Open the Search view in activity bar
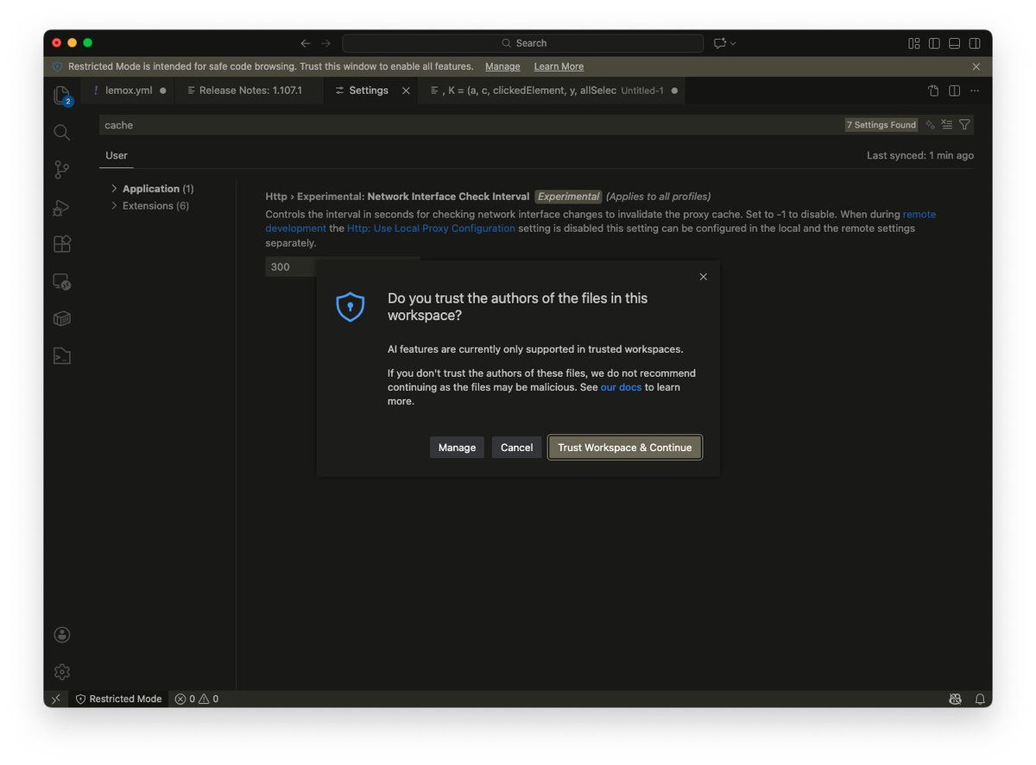 (x=61, y=132)
